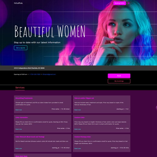Open My bookings

point(119,81)
